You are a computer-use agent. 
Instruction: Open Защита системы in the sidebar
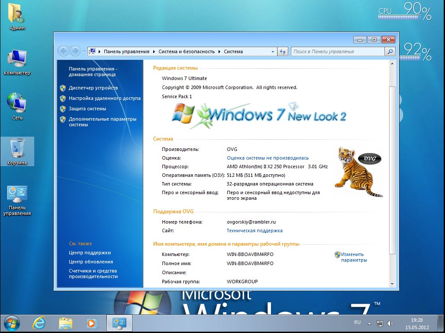pos(87,109)
